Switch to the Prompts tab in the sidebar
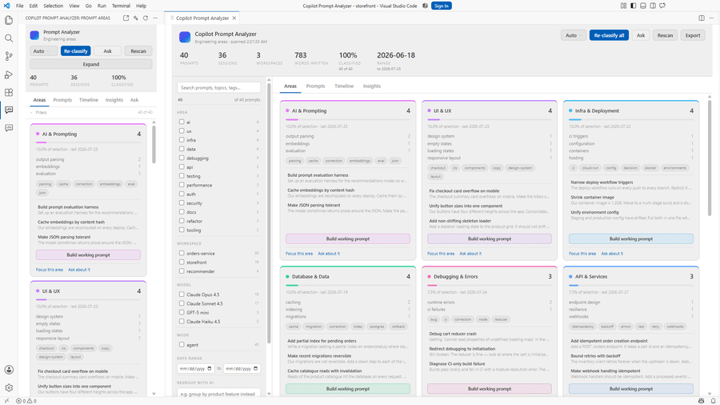 [62, 99]
